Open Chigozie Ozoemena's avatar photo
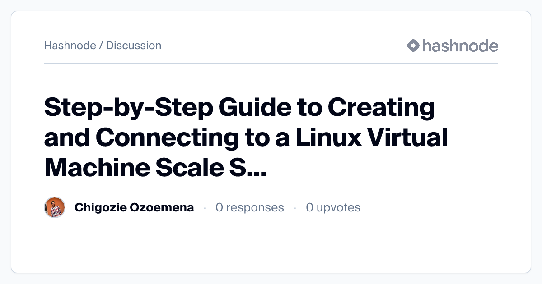 (x=55, y=207)
